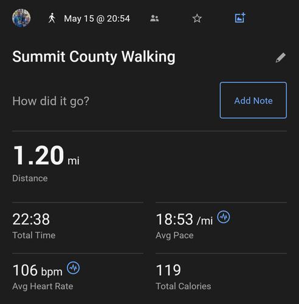Open pace chart icon beside 18:53 /mi
This screenshot has width=299, height=304.
click(224, 217)
